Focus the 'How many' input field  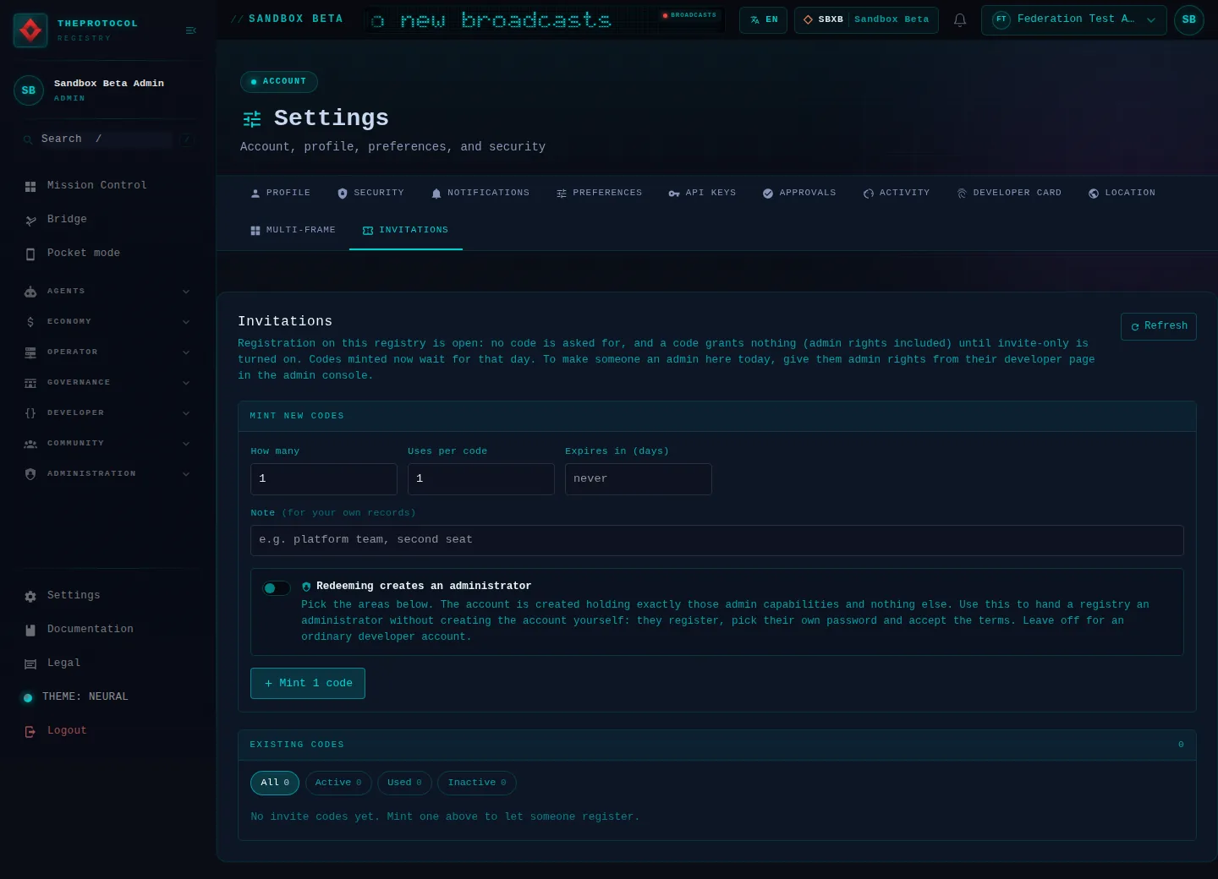(324, 479)
